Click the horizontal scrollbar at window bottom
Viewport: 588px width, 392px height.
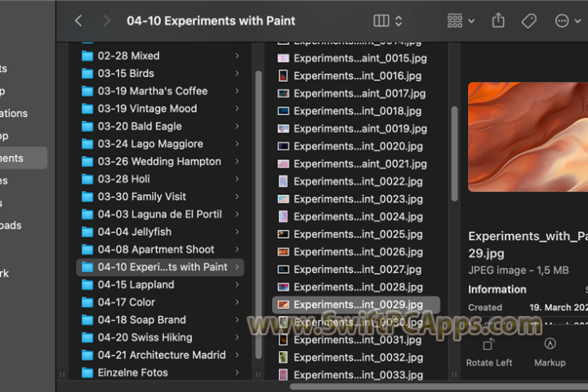439,387
